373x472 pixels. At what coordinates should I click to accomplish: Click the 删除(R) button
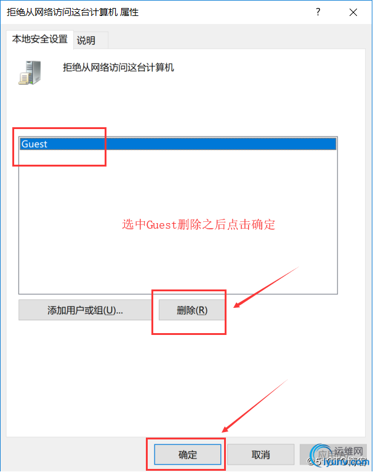(x=192, y=310)
